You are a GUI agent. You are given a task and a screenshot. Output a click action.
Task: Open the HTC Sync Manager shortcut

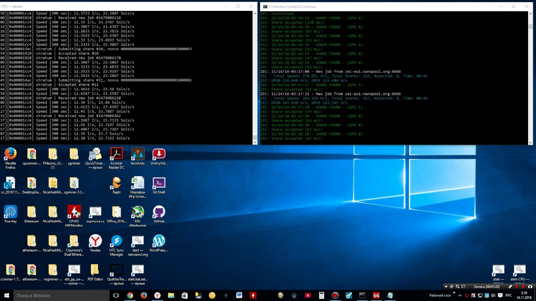(116, 241)
